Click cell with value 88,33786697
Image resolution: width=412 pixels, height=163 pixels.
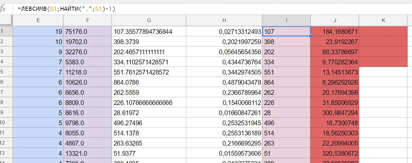pos(335,52)
